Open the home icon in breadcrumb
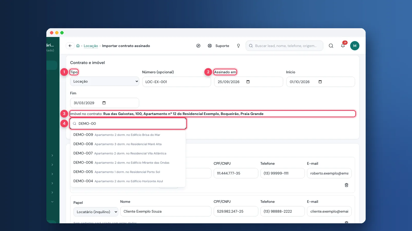412x231 pixels. tap(78, 46)
